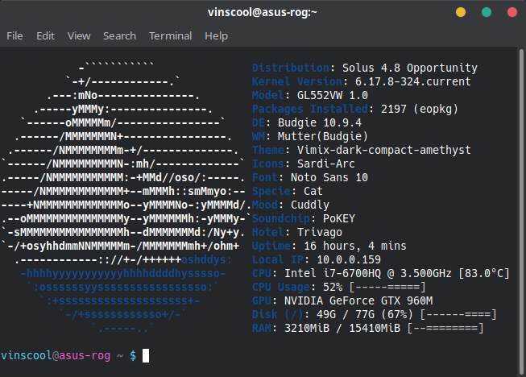Click the terminal cursor block at prompt
This screenshot has width=526, height=377.
(x=146, y=355)
